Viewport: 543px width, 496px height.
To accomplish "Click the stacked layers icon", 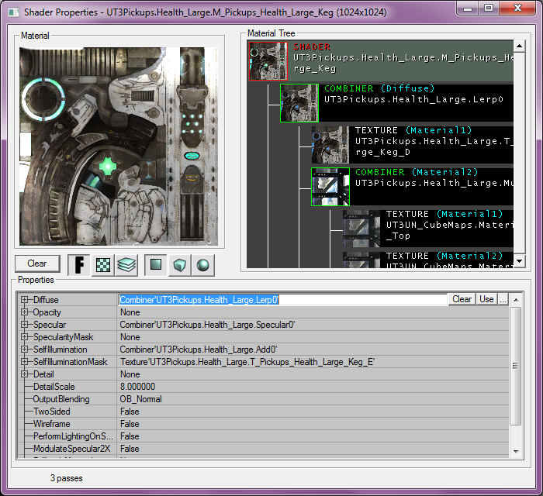I will tap(126, 265).
